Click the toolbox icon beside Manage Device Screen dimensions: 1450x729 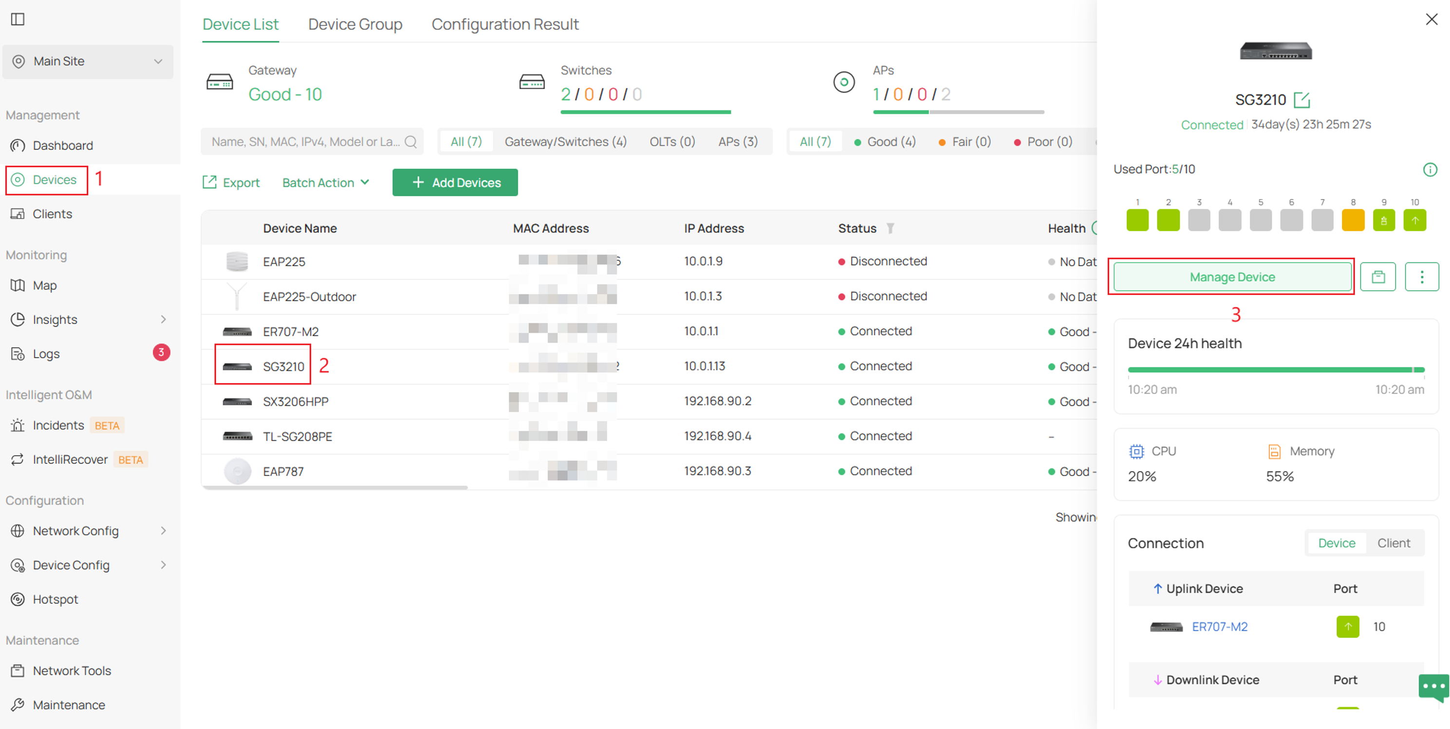[x=1378, y=277]
